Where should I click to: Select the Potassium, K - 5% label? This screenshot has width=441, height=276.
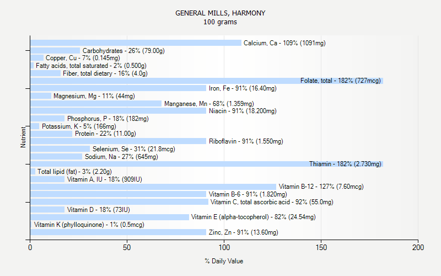79,126
